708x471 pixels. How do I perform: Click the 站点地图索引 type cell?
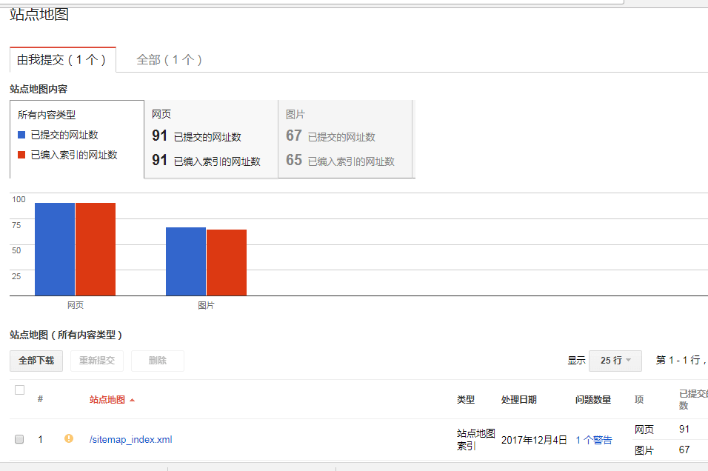pos(476,439)
